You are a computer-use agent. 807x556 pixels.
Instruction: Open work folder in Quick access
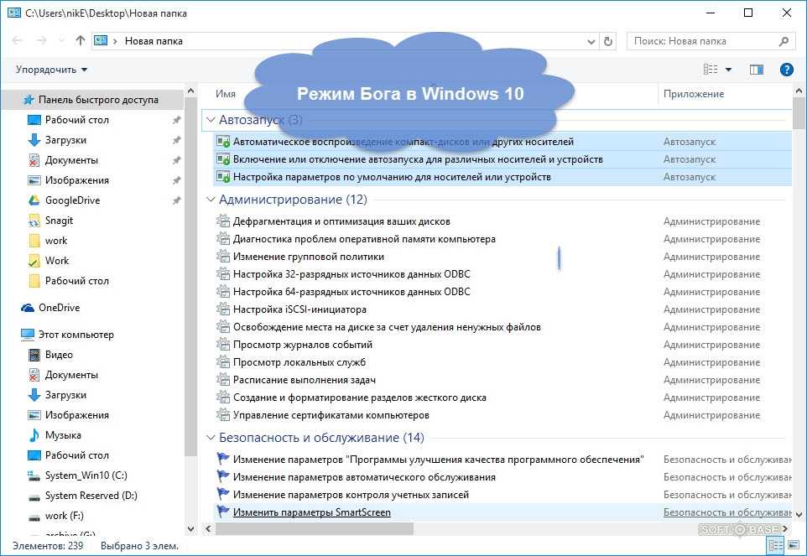pyautogui.click(x=55, y=240)
